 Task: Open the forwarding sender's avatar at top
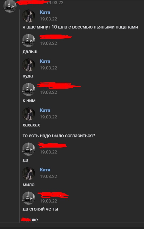pos(10,6)
